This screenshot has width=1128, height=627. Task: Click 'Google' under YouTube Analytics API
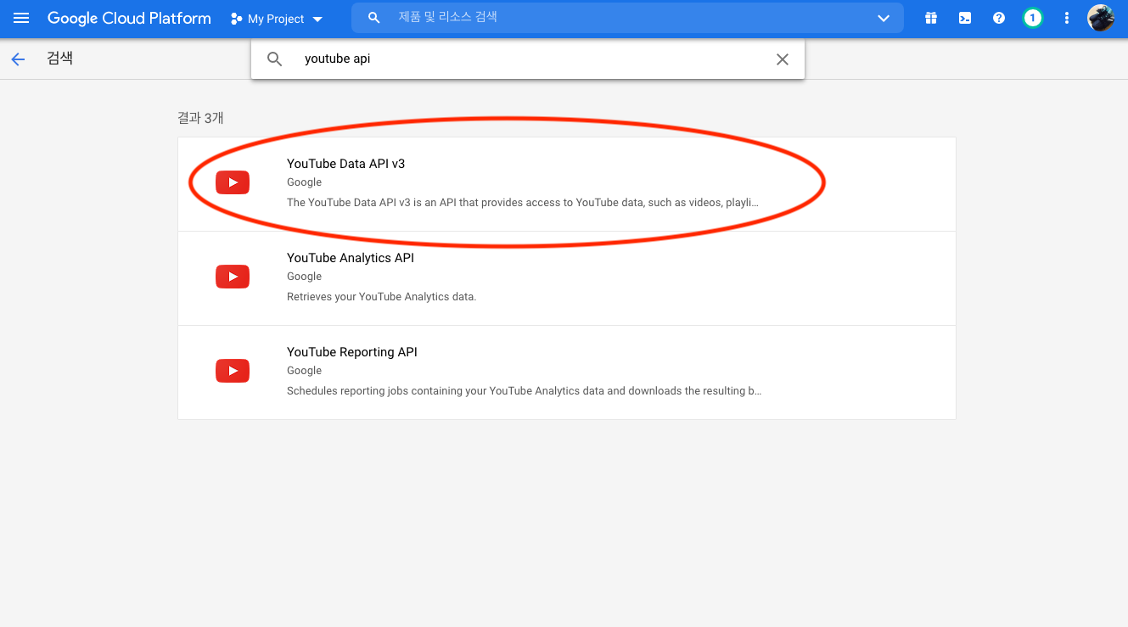tap(304, 277)
